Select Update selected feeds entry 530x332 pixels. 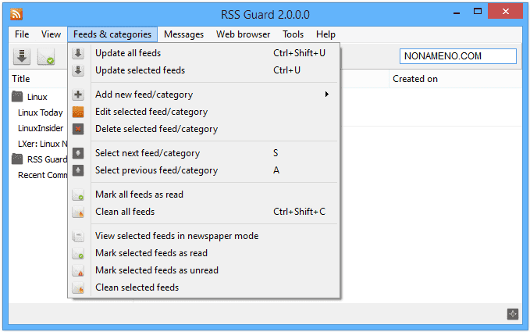140,70
